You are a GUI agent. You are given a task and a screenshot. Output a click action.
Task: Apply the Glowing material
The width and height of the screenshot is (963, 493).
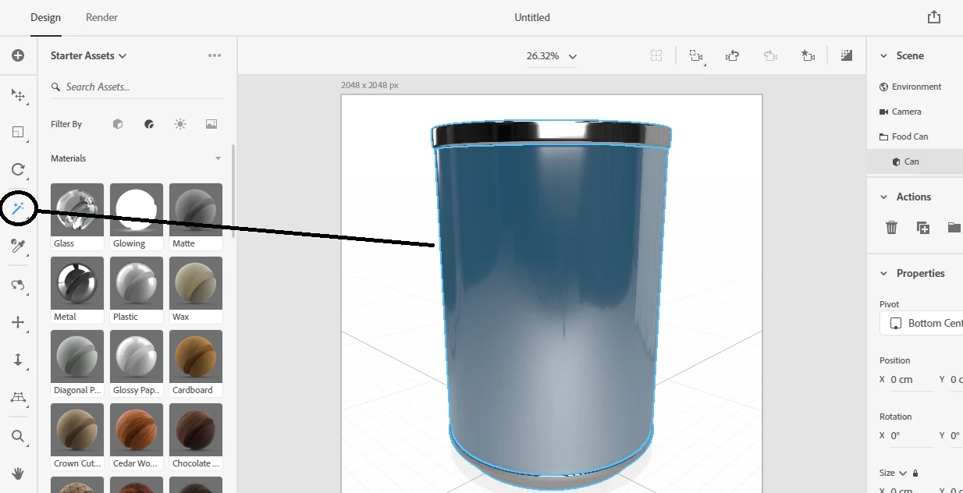point(137,217)
